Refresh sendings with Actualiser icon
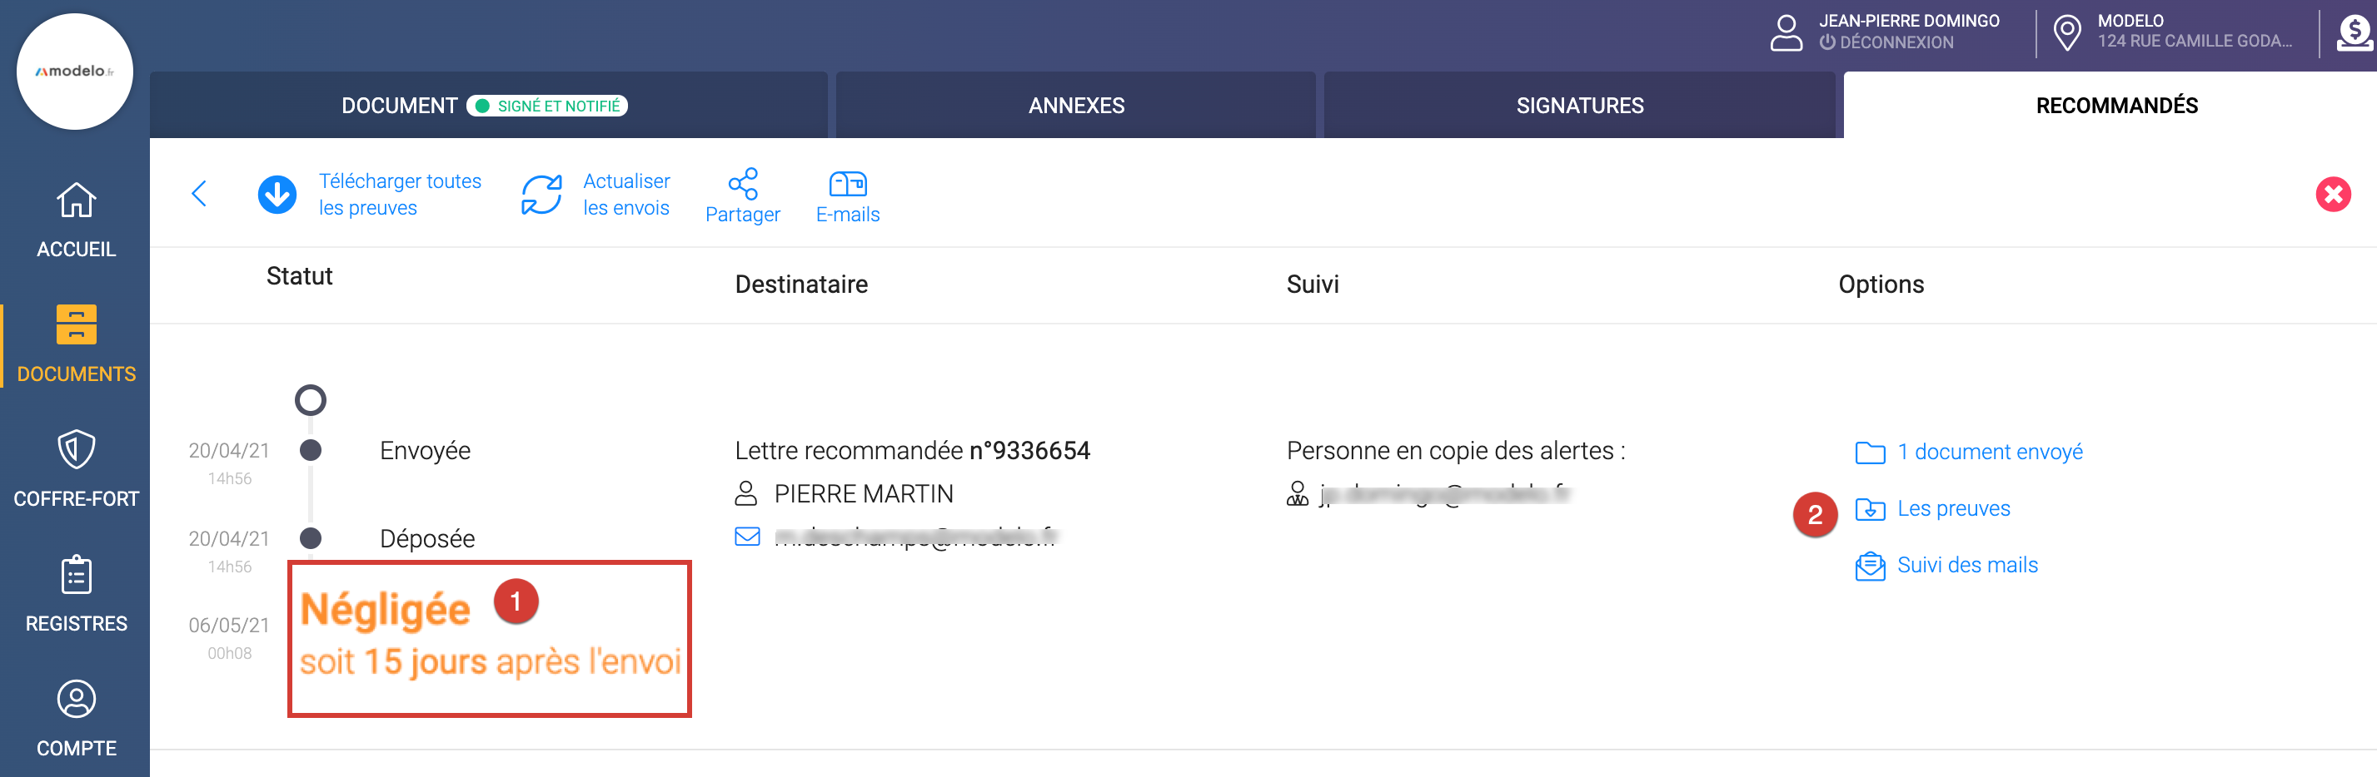This screenshot has width=2377, height=777. (x=541, y=195)
